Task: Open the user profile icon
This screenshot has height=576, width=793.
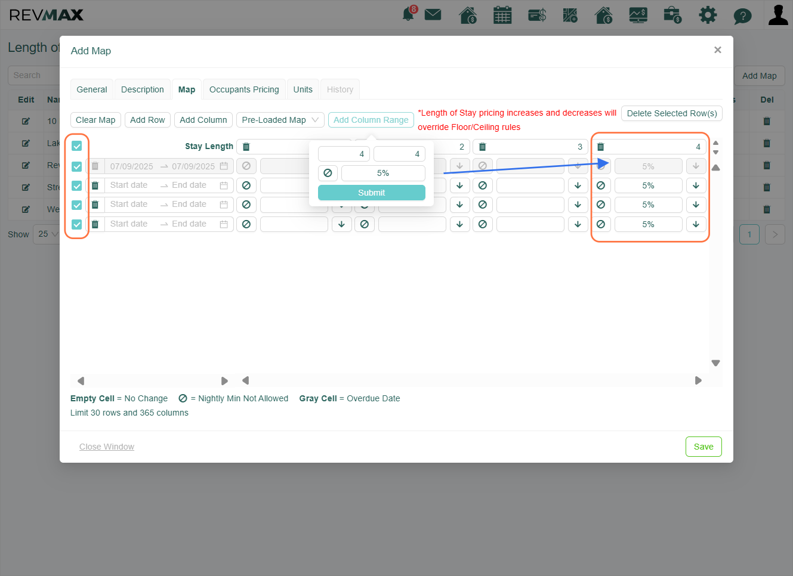Action: pyautogui.click(x=778, y=14)
